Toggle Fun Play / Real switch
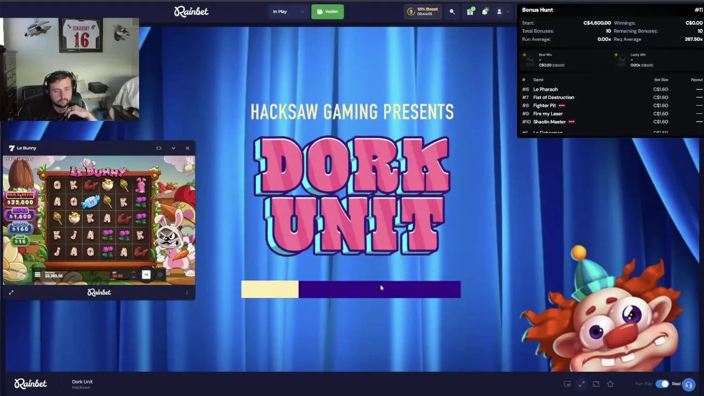 [x=663, y=384]
